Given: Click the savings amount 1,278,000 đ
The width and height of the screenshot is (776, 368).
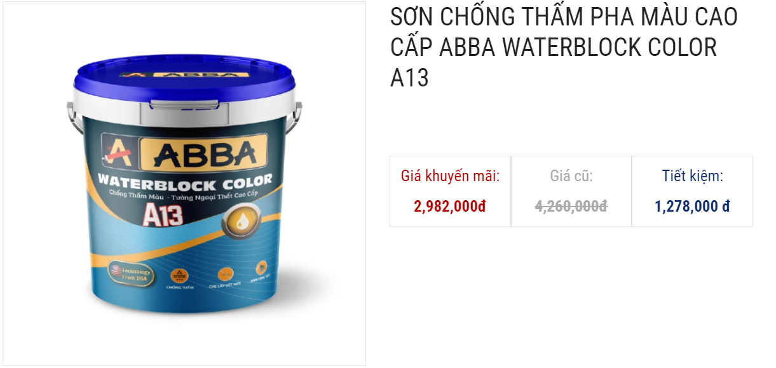Looking at the screenshot, I should pyautogui.click(x=692, y=207).
